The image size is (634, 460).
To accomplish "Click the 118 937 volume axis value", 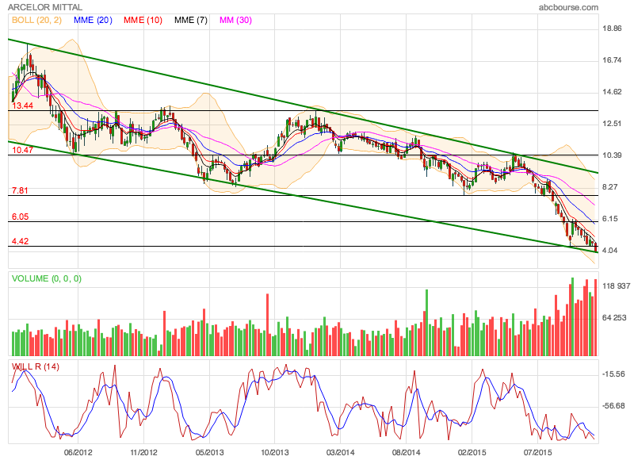I will coord(617,286).
